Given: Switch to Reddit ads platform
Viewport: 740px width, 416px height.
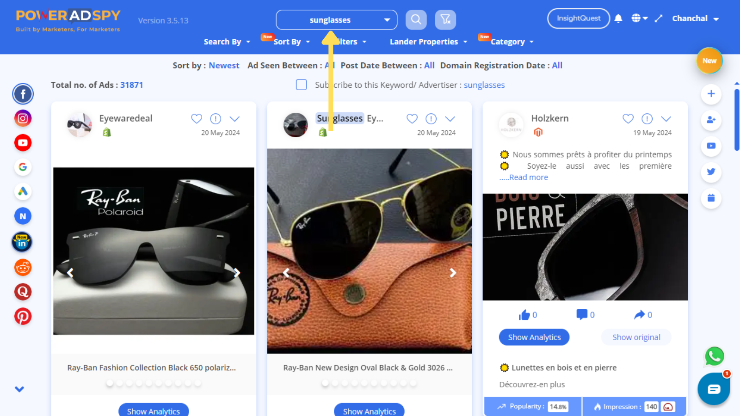Looking at the screenshot, I should point(23,267).
